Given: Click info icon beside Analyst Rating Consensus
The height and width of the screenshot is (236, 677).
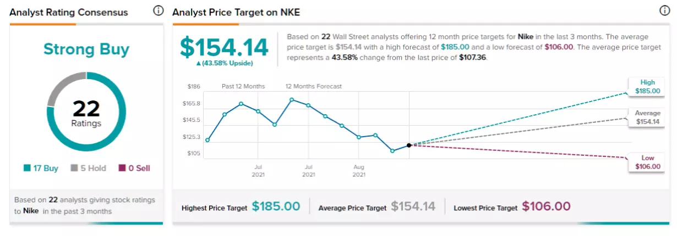Looking at the screenshot, I should coord(159,11).
